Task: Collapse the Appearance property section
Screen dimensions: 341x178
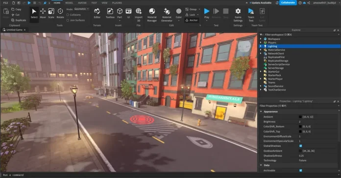Action: point(261,112)
